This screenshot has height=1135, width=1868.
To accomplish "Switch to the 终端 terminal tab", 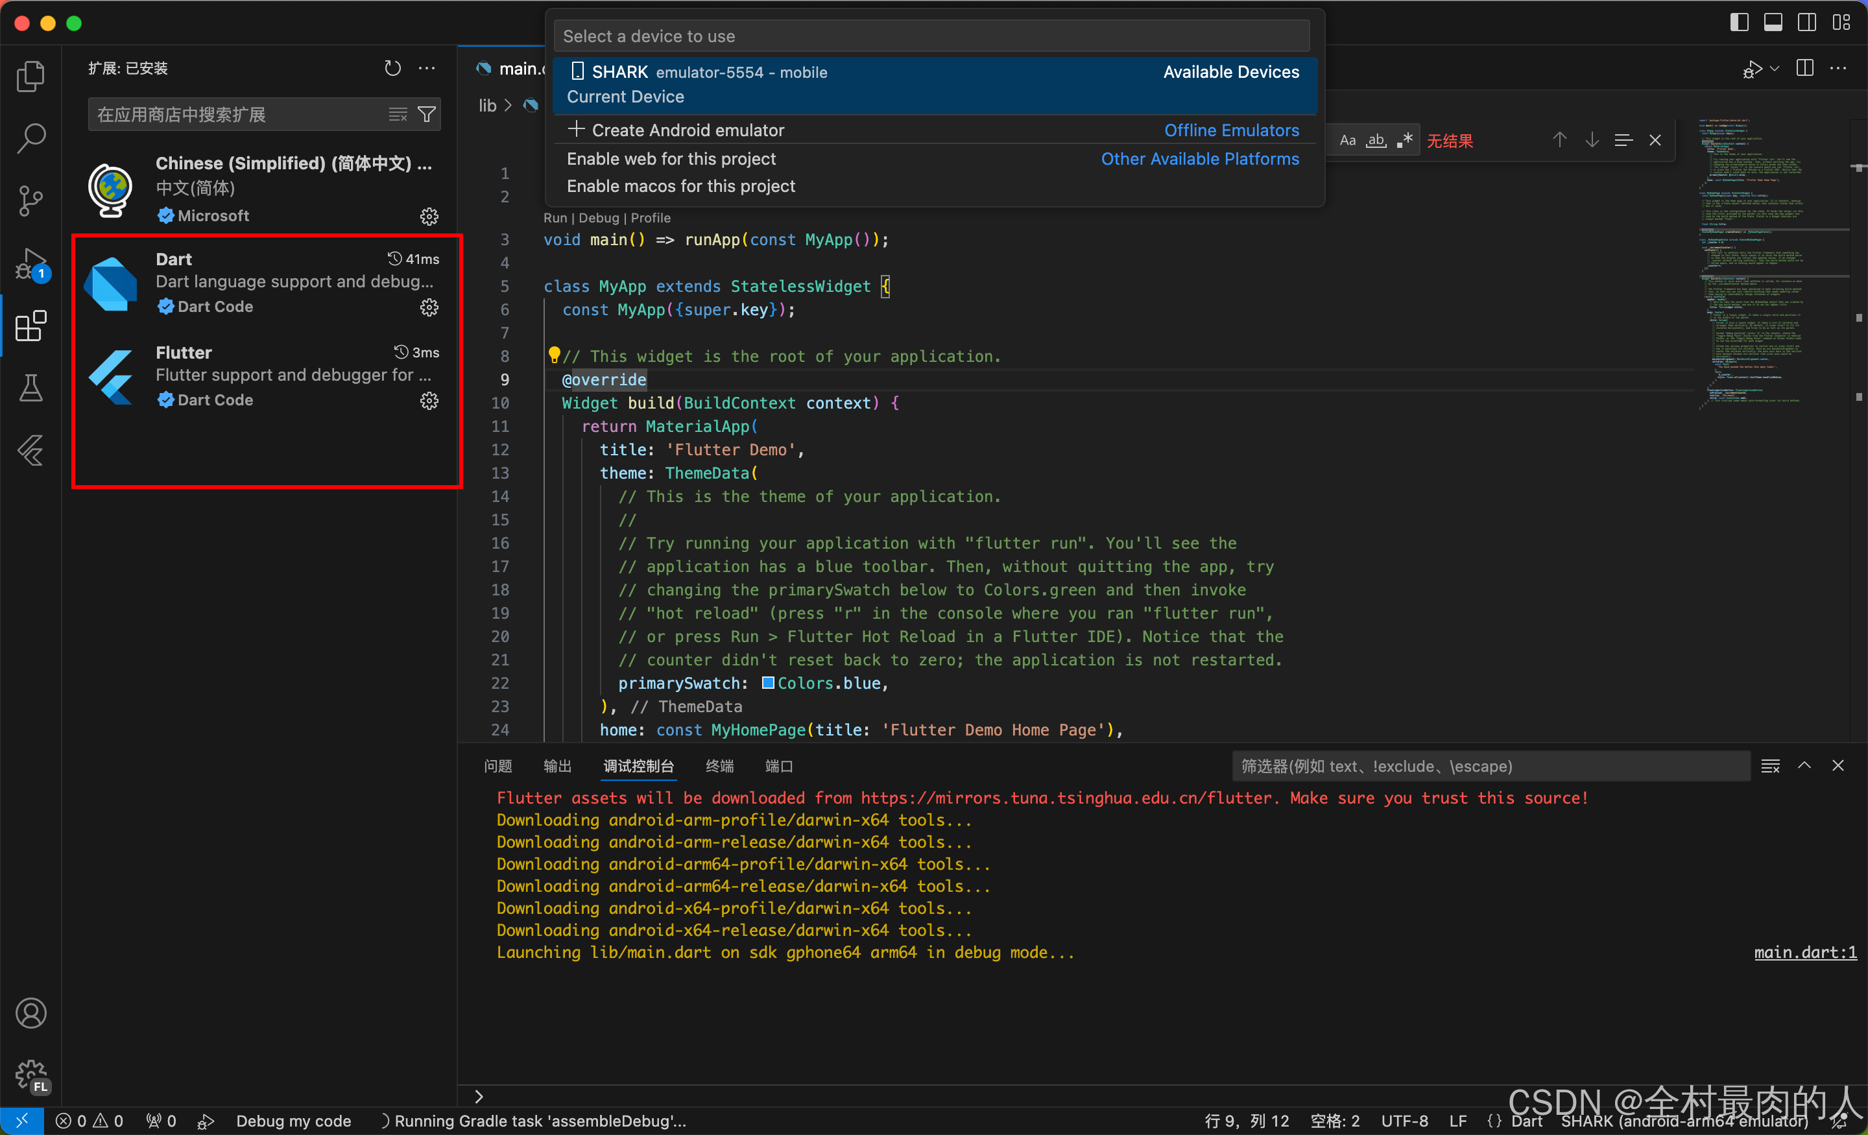I will point(719,766).
